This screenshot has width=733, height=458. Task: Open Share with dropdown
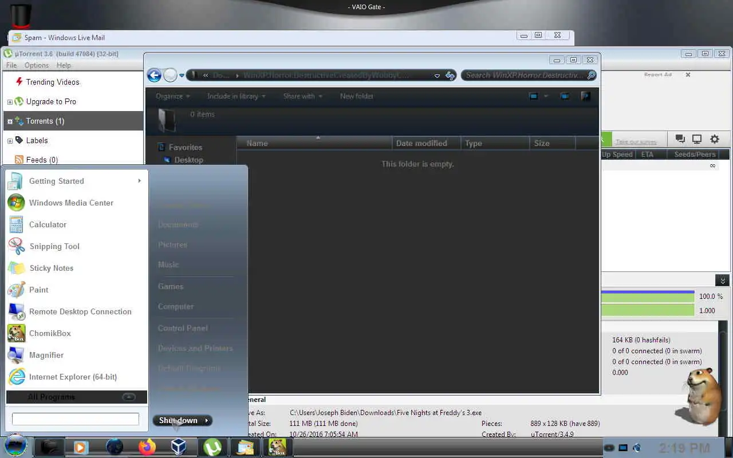[302, 96]
